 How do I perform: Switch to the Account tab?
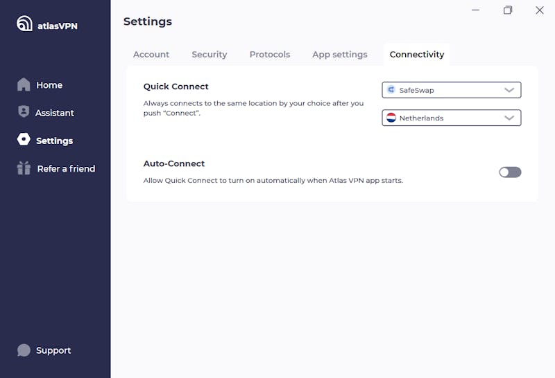pos(151,55)
